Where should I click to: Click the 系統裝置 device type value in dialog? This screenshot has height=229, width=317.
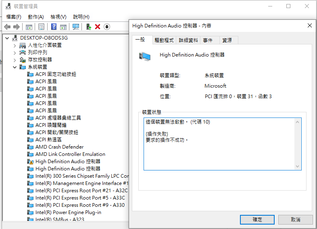tap(214, 76)
